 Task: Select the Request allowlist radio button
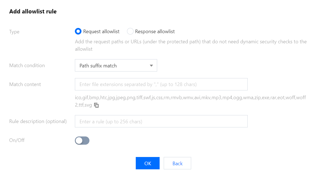(x=78, y=32)
